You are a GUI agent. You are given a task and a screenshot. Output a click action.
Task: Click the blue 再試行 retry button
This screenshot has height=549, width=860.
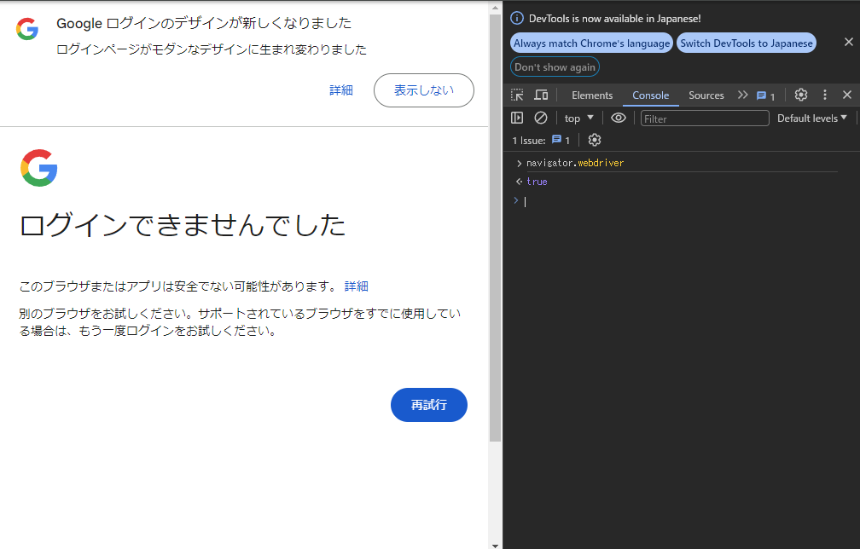[428, 405]
